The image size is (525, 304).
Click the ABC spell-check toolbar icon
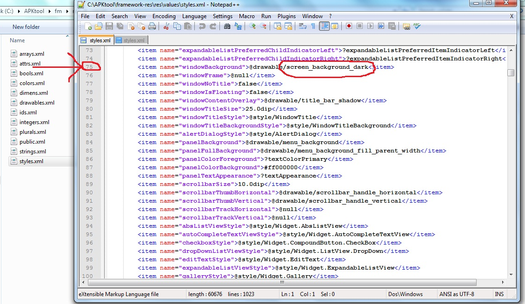point(417,26)
